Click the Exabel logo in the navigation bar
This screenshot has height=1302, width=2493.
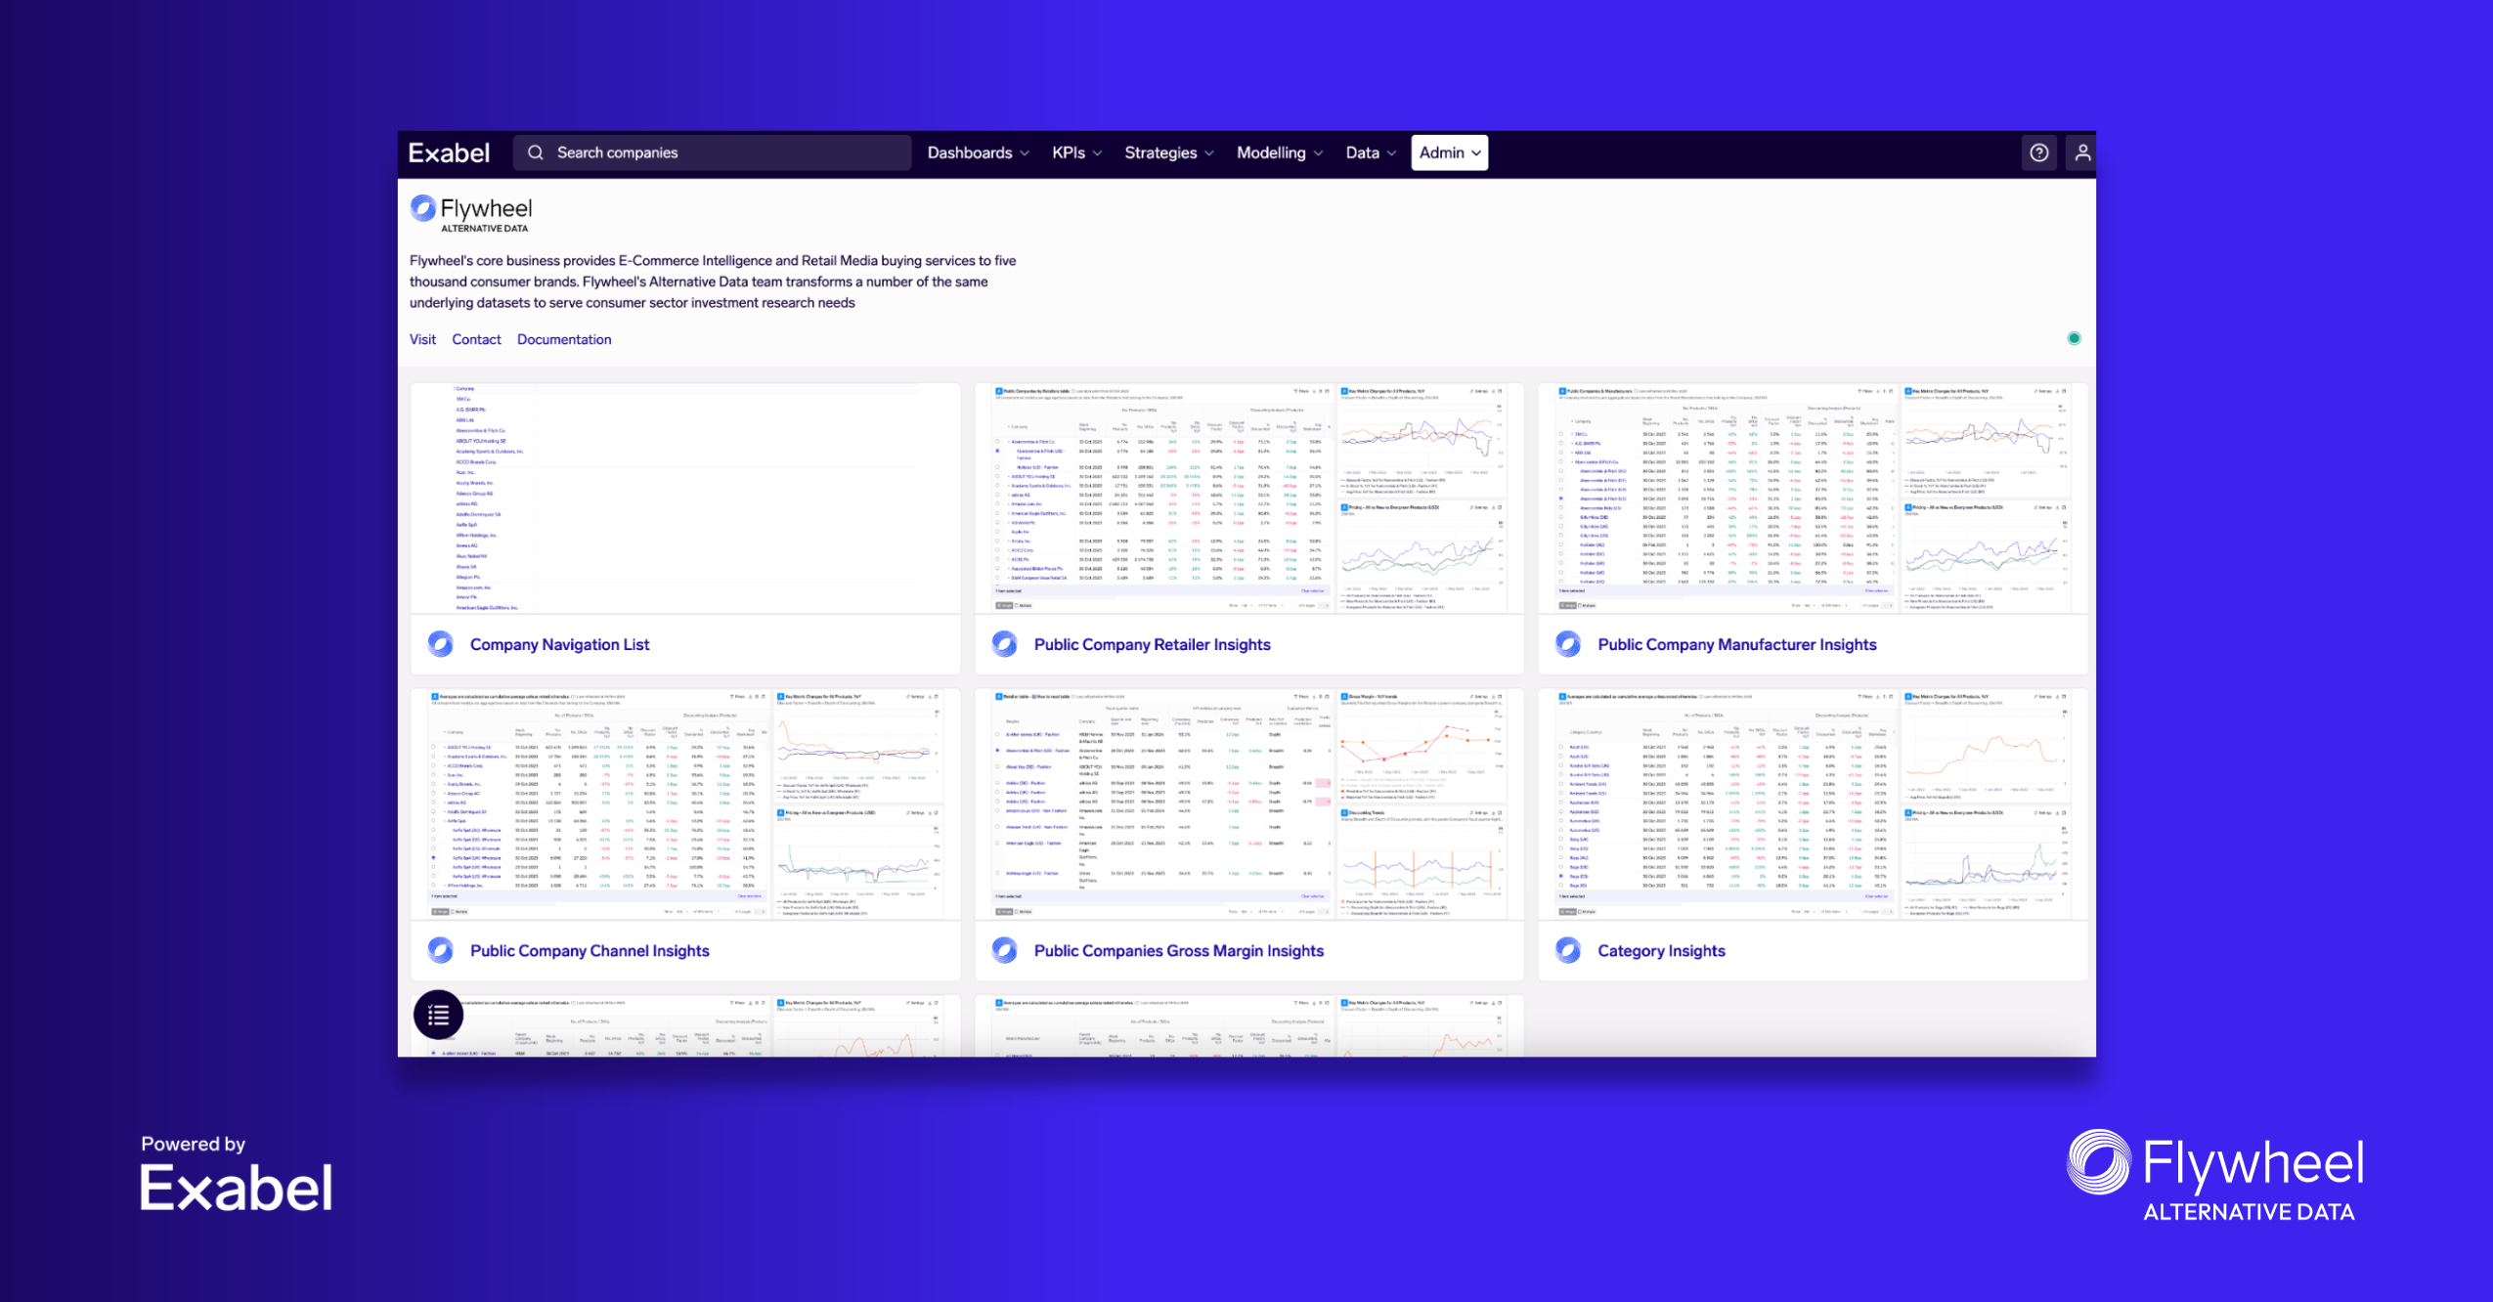[x=449, y=152]
